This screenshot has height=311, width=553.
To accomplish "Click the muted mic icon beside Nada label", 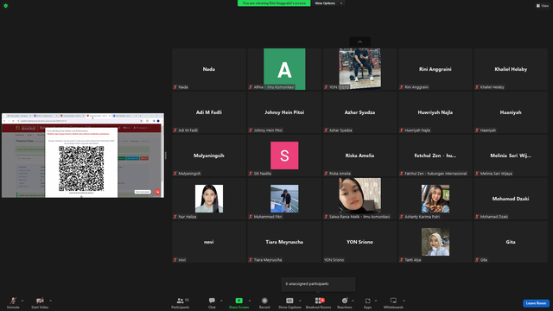I will click(x=175, y=87).
